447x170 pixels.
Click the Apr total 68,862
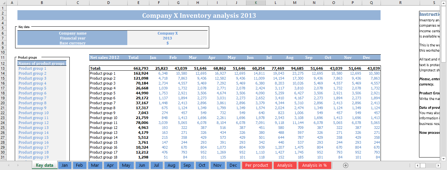217,68
